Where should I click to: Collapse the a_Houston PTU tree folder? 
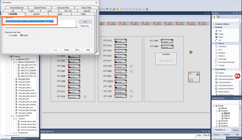(12, 116)
